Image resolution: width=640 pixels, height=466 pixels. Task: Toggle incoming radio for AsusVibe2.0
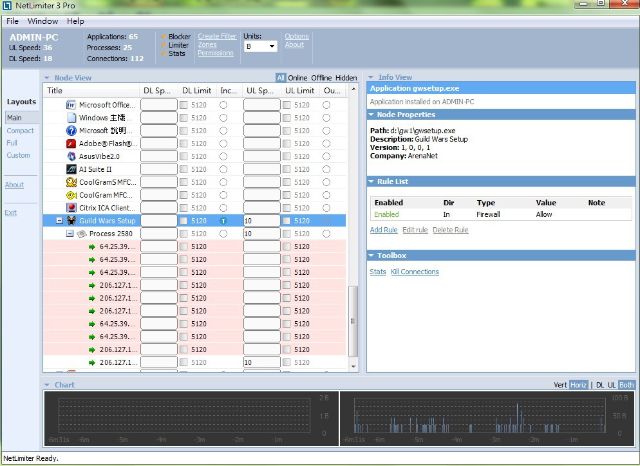click(x=223, y=156)
